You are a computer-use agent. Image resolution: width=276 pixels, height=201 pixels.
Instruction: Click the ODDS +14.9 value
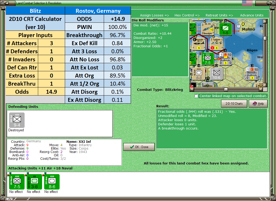click(117, 19)
